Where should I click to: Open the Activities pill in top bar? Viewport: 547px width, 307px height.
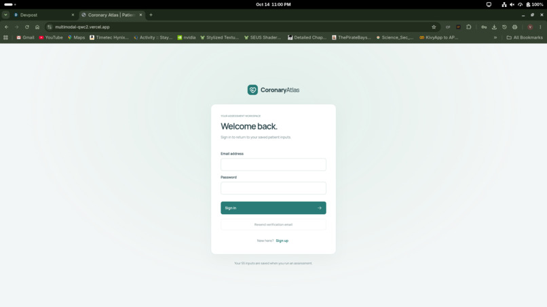click(x=10, y=5)
